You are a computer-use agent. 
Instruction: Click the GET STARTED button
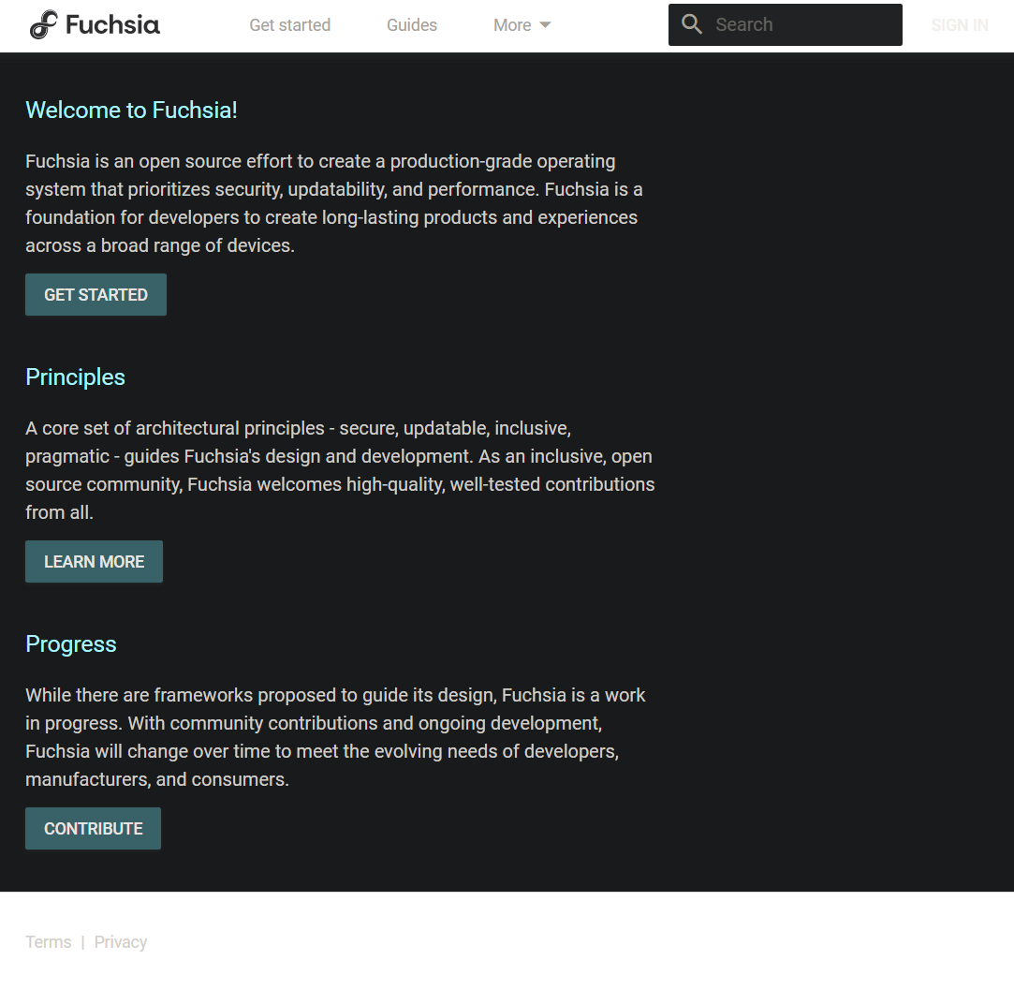pos(96,294)
